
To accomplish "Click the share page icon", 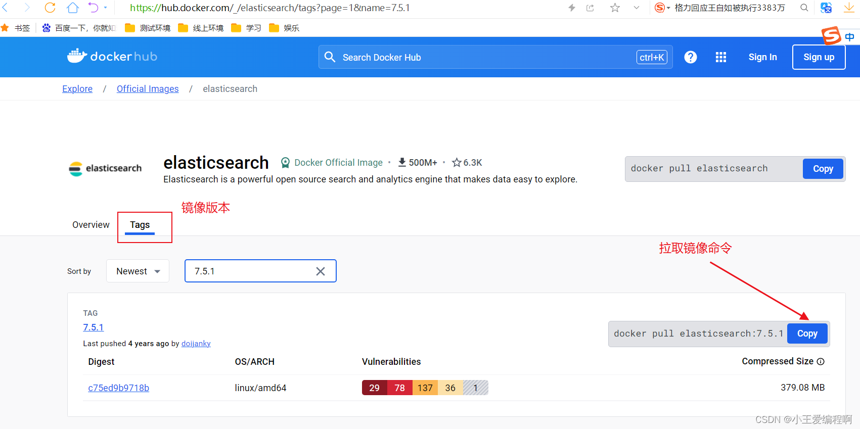I will (x=590, y=8).
